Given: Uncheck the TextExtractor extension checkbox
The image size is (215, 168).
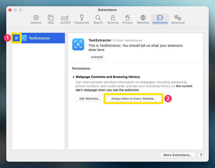Looking at the screenshot, I should coord(16,38).
